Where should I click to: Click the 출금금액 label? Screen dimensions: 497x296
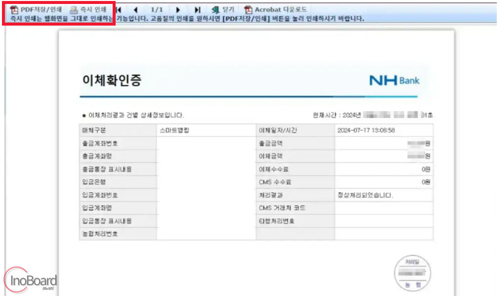pyautogui.click(x=270, y=144)
